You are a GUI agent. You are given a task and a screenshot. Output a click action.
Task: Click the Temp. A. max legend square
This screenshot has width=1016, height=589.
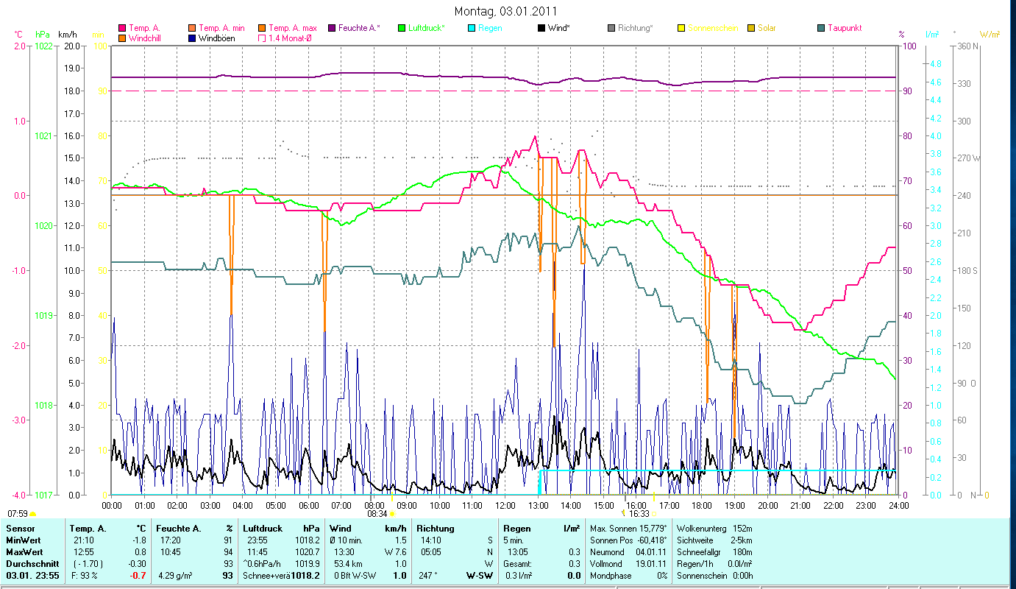coord(262,28)
